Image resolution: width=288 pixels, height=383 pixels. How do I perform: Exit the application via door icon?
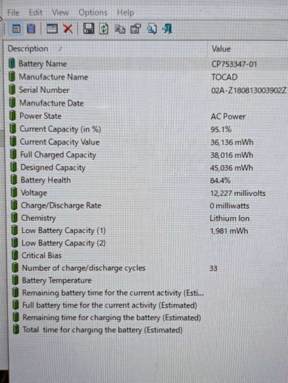click(166, 29)
